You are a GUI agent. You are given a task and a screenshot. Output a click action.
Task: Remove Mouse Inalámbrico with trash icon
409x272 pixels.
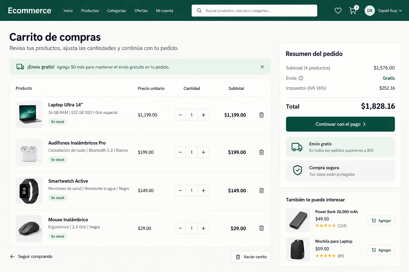pos(261,228)
